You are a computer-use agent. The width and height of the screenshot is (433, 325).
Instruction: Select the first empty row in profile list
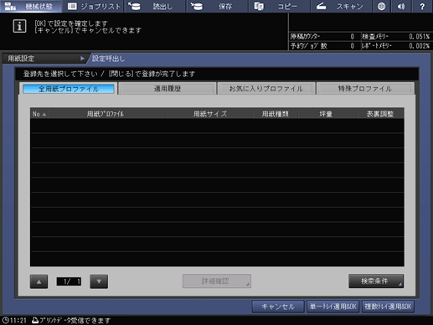tap(217, 126)
